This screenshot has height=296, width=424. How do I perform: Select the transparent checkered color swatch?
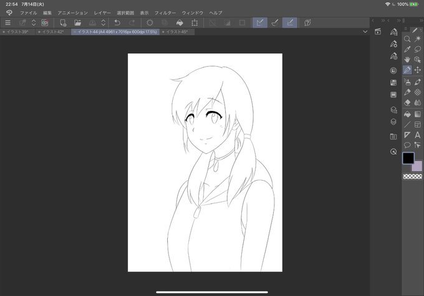(x=412, y=176)
